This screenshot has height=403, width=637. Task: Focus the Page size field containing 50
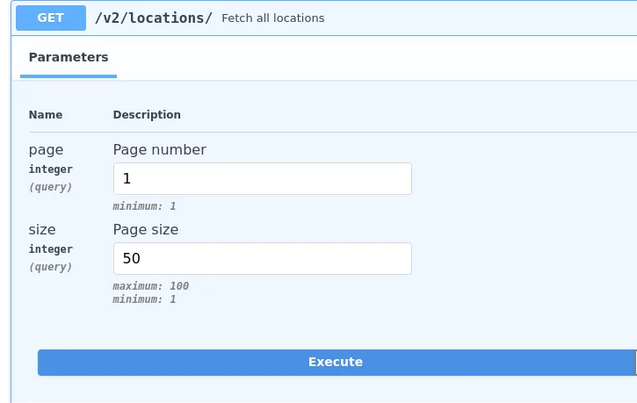point(263,258)
